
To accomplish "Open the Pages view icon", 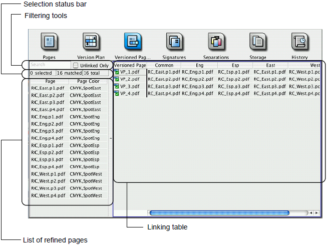I will (x=50, y=42).
